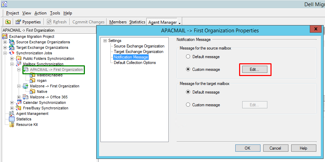Click the dialog Help button

coord(304,148)
